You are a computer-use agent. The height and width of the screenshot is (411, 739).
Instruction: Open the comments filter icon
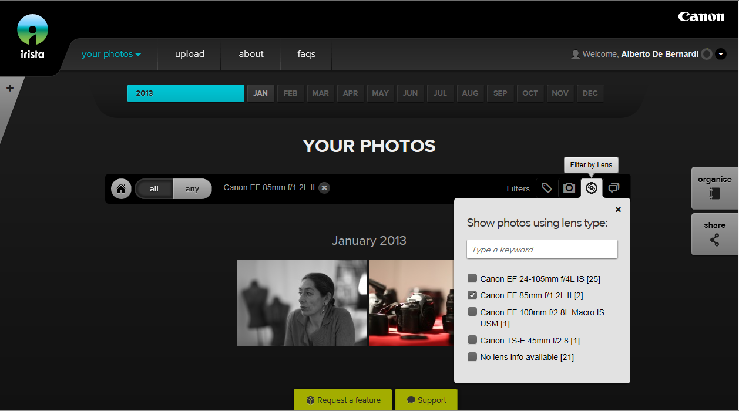click(614, 188)
